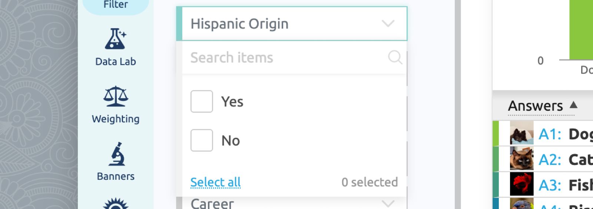593x209 pixels.
Task: Click the search magnifier icon
Action: tap(395, 57)
